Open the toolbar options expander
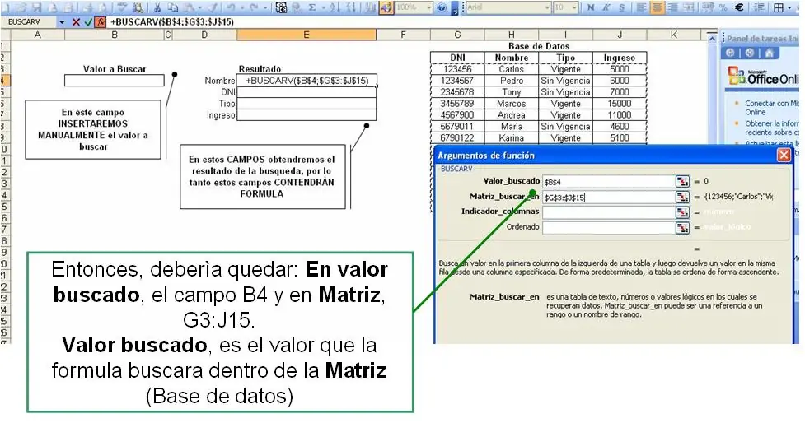 click(455, 8)
